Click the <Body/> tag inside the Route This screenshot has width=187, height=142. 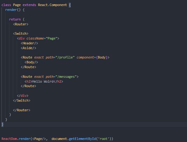coord(31,62)
